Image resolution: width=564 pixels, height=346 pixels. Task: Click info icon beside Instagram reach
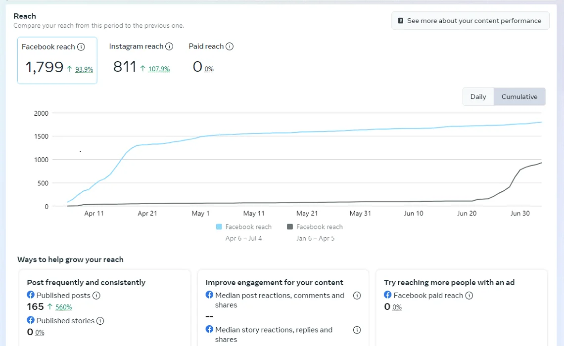point(169,46)
